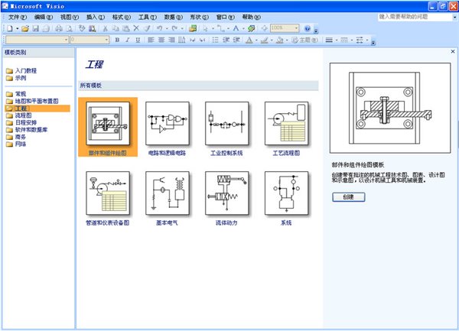Open the dropdown arrow beside New icon
Image resolution: width=459 pixels, height=331 pixels.
tap(18, 28)
